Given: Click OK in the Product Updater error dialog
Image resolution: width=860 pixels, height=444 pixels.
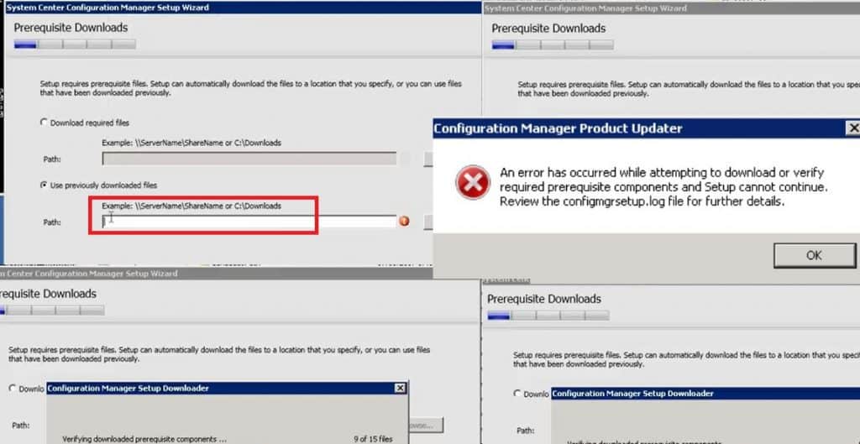Looking at the screenshot, I should click(814, 255).
